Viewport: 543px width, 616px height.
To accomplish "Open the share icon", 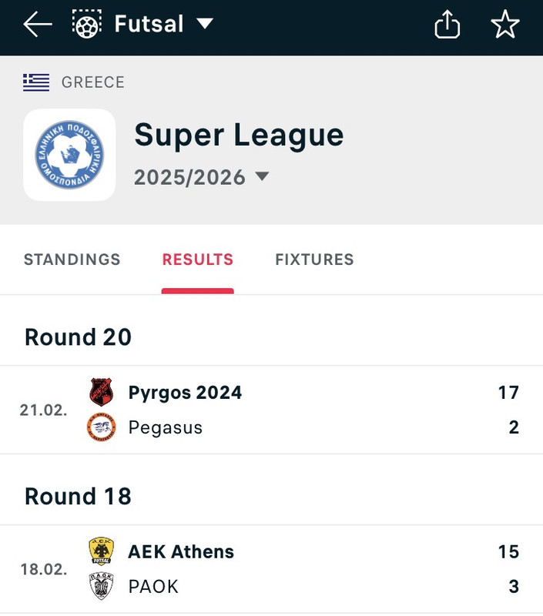I will coord(447,24).
